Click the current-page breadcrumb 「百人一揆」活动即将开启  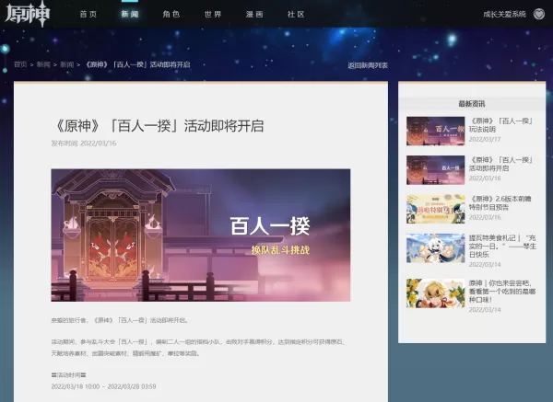point(138,64)
